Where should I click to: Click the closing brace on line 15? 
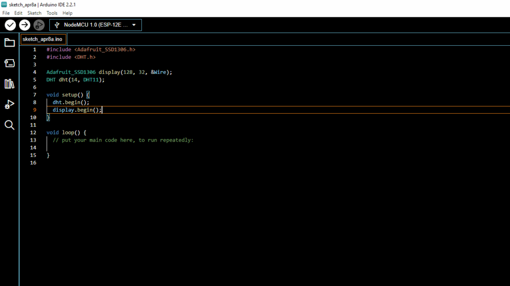48,155
